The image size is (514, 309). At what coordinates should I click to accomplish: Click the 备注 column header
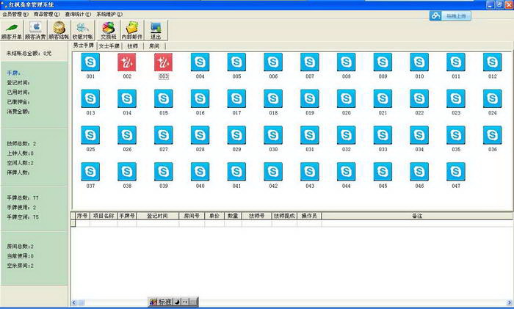[x=417, y=216]
